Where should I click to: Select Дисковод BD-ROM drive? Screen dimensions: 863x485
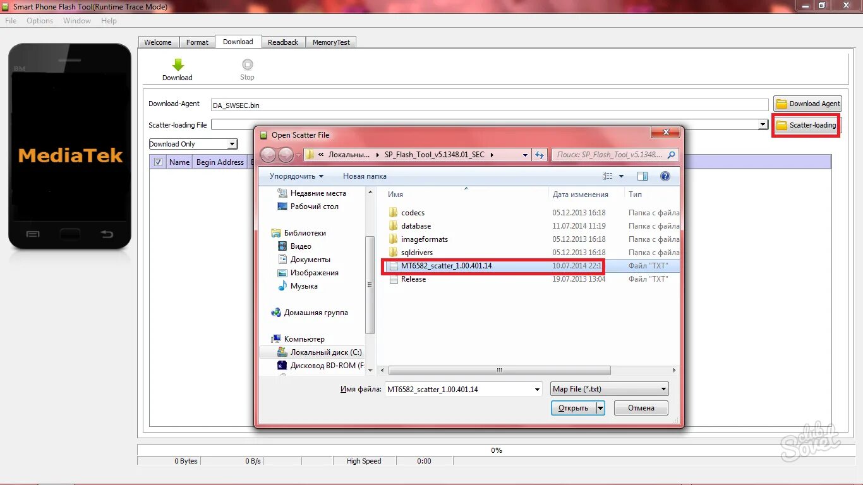(x=320, y=366)
